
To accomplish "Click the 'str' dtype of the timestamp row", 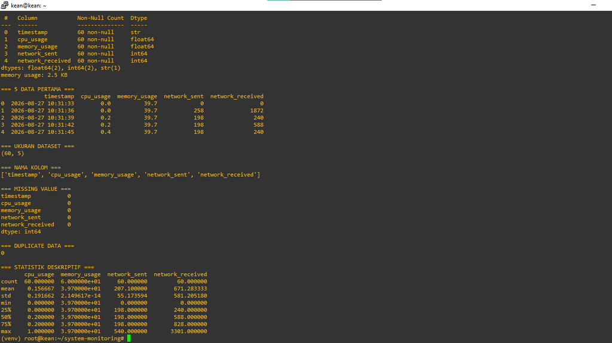I will [x=136, y=32].
